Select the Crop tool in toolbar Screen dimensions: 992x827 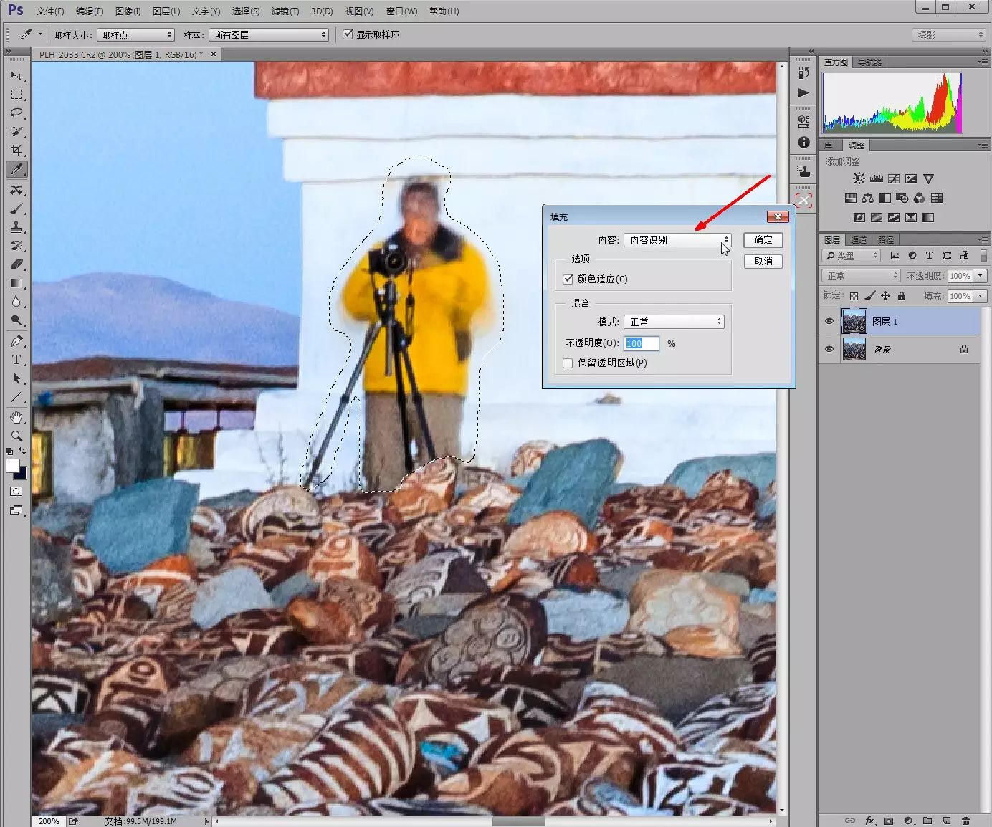click(x=16, y=150)
